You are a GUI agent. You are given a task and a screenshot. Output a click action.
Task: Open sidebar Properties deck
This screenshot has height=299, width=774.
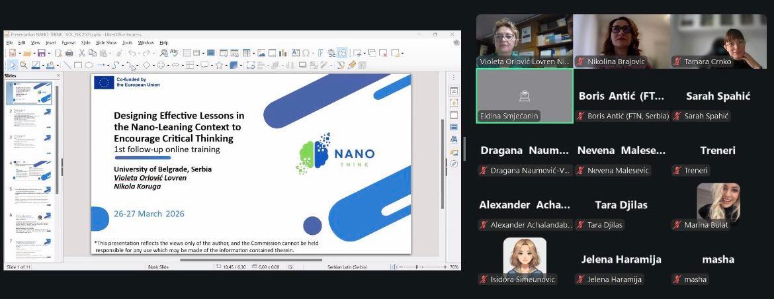454,91
